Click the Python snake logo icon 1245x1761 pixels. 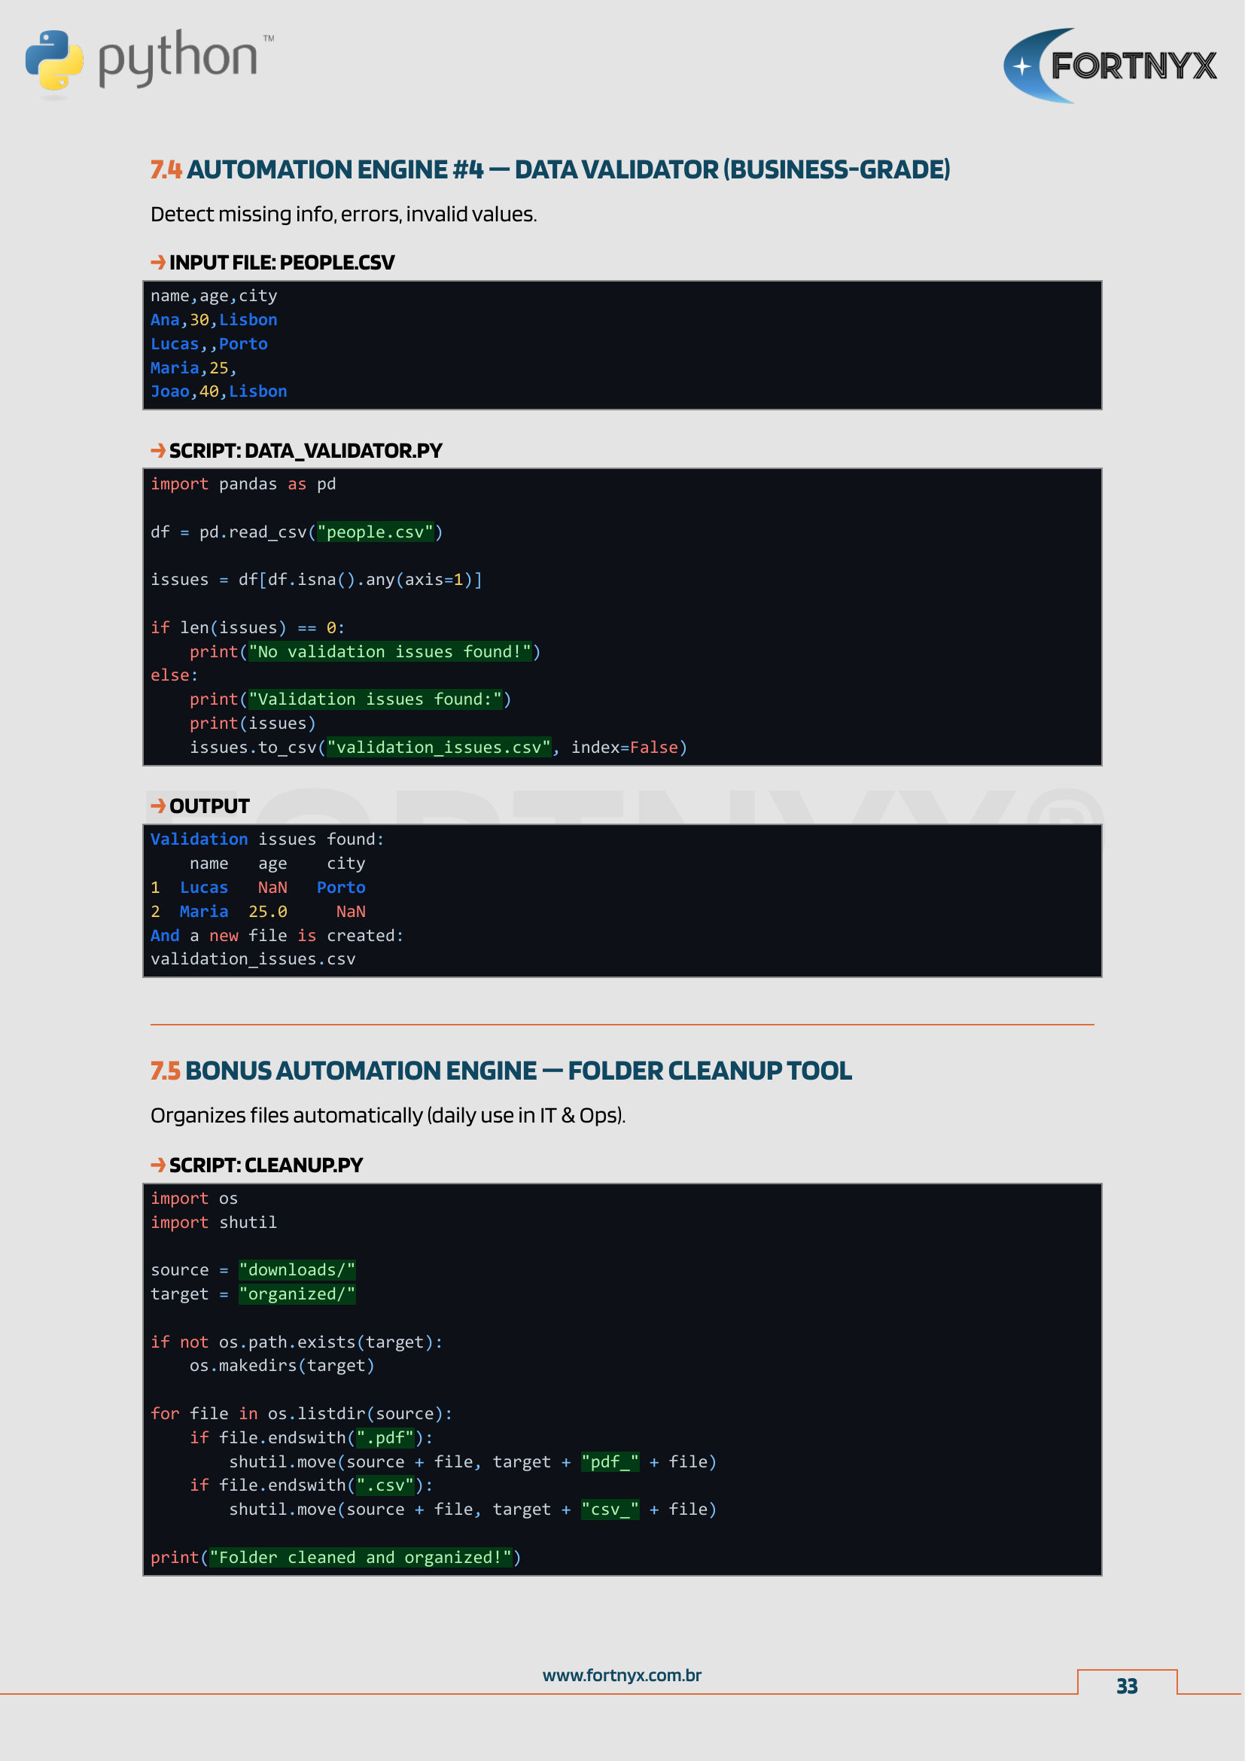point(53,59)
